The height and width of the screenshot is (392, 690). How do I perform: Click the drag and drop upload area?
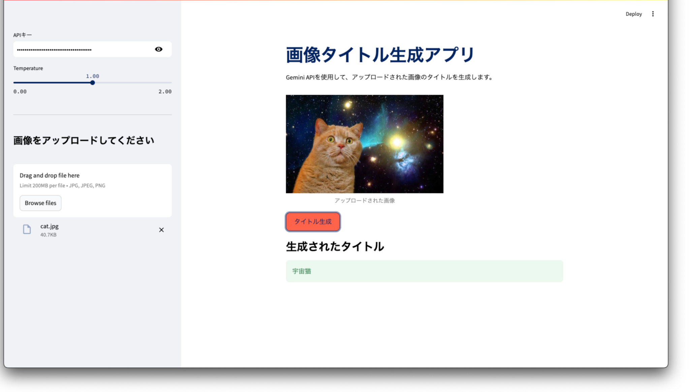coord(93,190)
